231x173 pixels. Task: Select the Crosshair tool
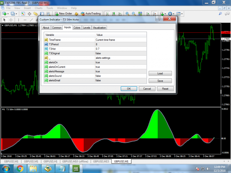[x=11, y=20]
